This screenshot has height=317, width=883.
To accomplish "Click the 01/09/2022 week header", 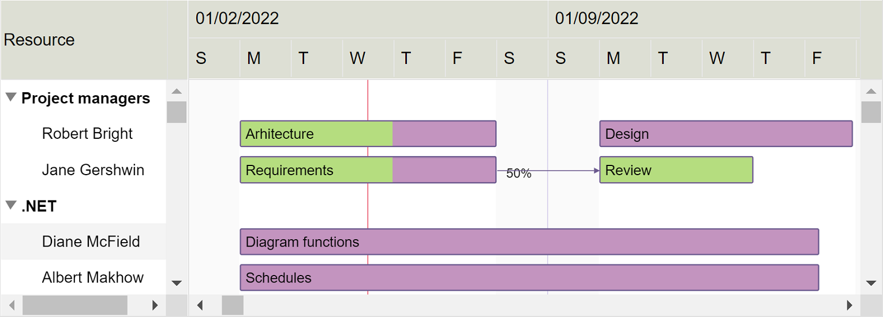I will pyautogui.click(x=597, y=18).
